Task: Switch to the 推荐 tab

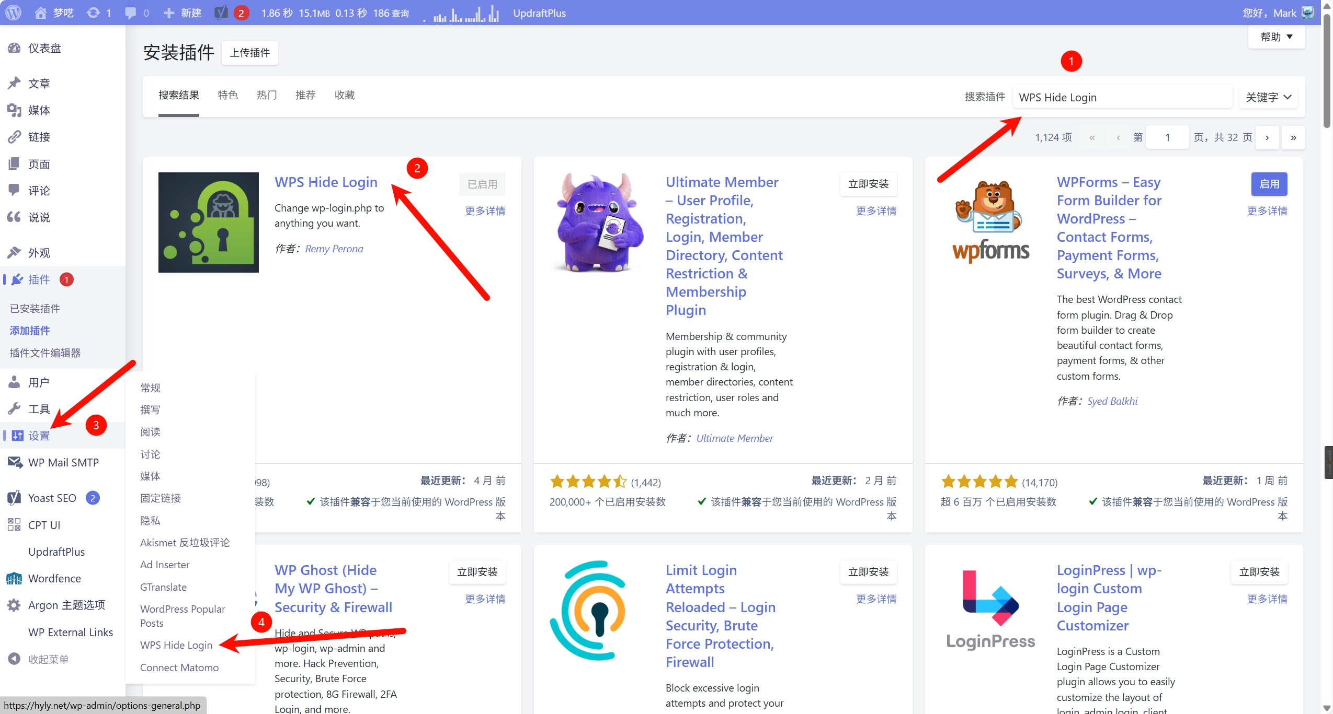Action: click(x=305, y=95)
